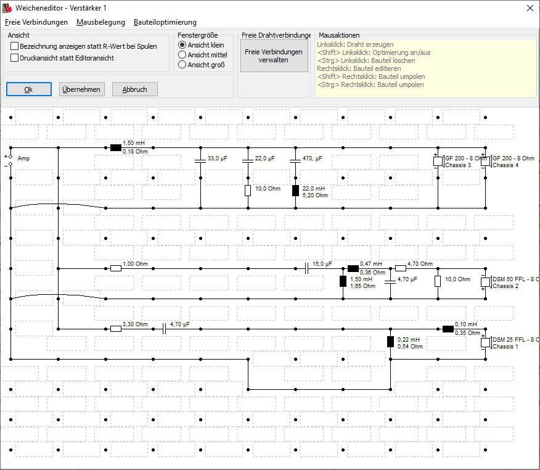Select the 3,30 Ohm resistor symbol
The width and height of the screenshot is (540, 470).
pyautogui.click(x=115, y=329)
